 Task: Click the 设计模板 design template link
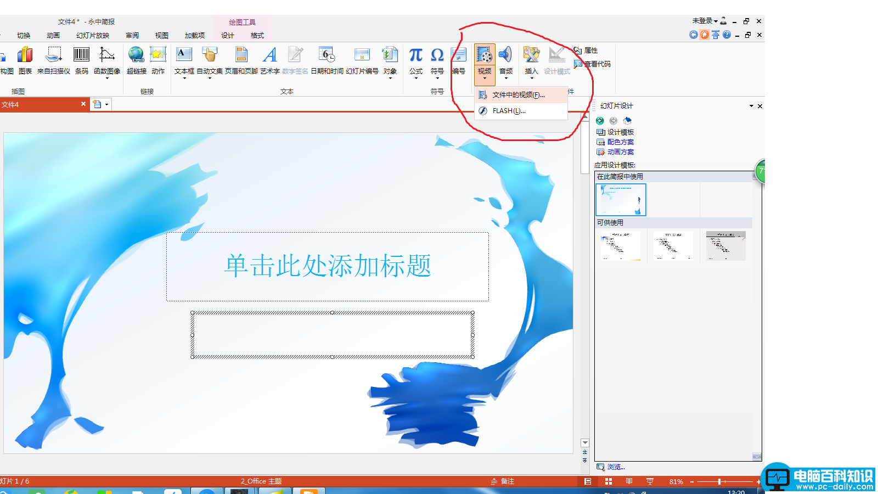[621, 132]
